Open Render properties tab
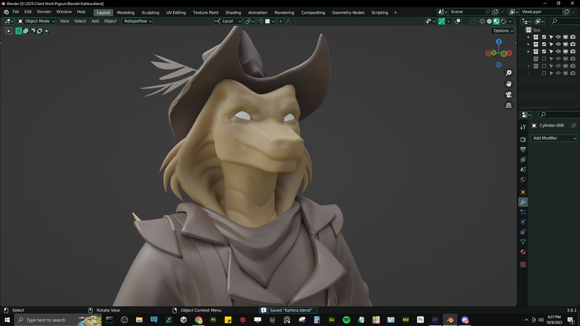Viewport: 580px width, 326px height. coord(523,140)
